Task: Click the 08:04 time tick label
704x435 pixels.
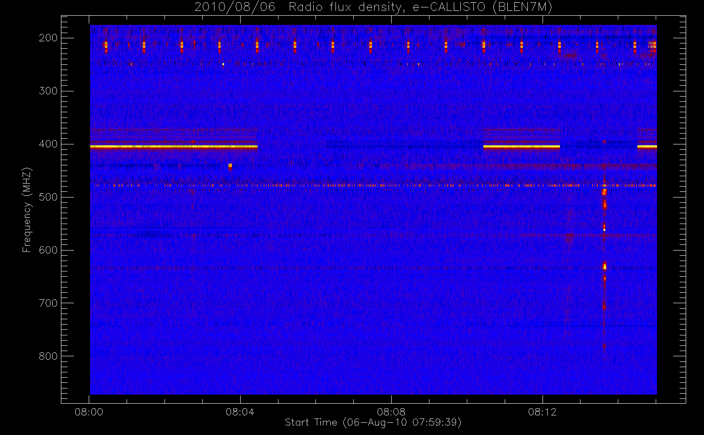Action: point(240,412)
